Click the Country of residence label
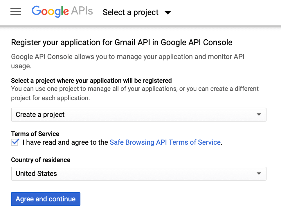281x217 pixels. click(x=41, y=160)
